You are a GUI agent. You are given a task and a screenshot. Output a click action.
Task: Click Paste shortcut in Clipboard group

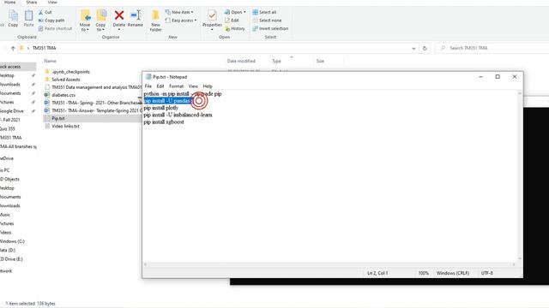[x=55, y=28]
